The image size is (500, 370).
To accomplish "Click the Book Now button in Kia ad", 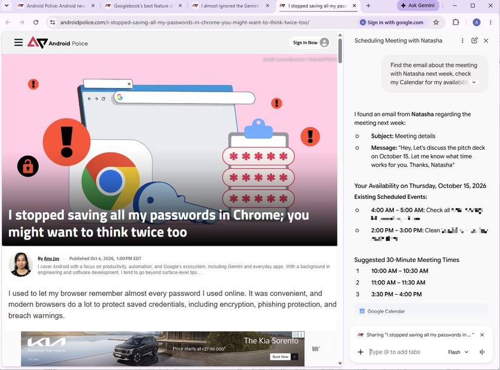I will (x=284, y=357).
